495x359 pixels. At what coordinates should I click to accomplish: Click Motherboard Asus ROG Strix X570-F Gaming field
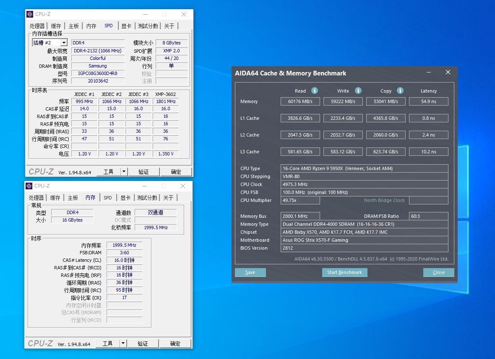click(364, 240)
